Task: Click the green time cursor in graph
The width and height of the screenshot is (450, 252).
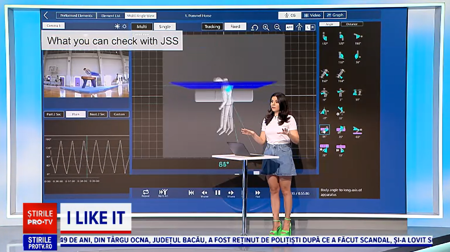Action: tap(87, 156)
